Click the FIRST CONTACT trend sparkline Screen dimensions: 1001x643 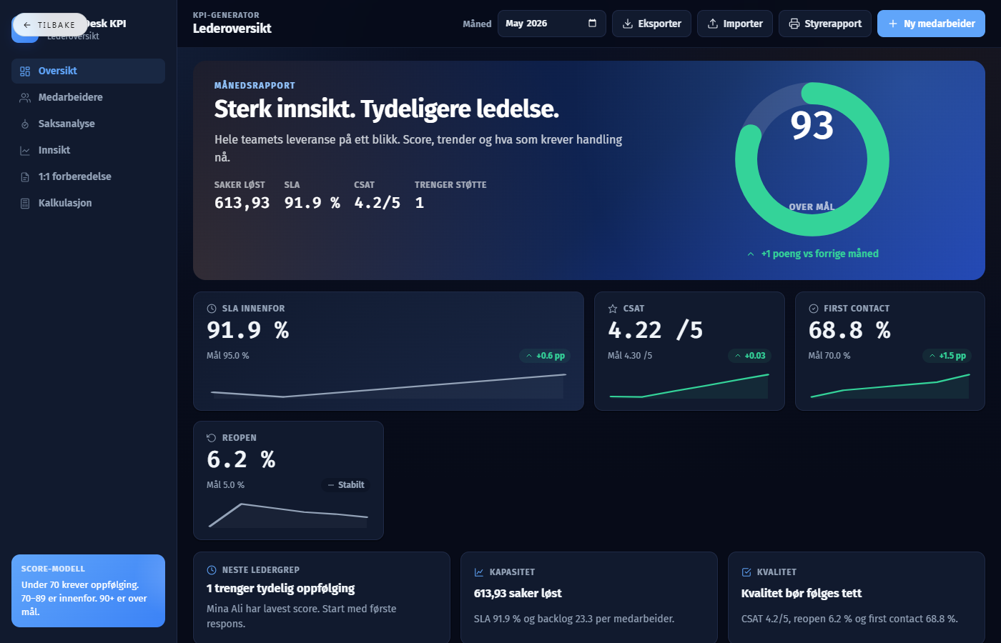889,386
